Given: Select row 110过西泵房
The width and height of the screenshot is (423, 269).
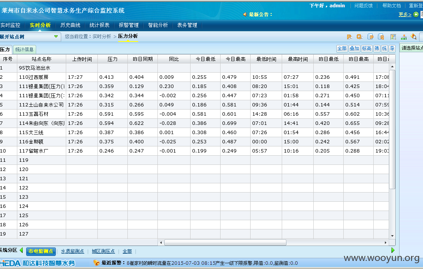Looking at the screenshot, I should (194, 77).
